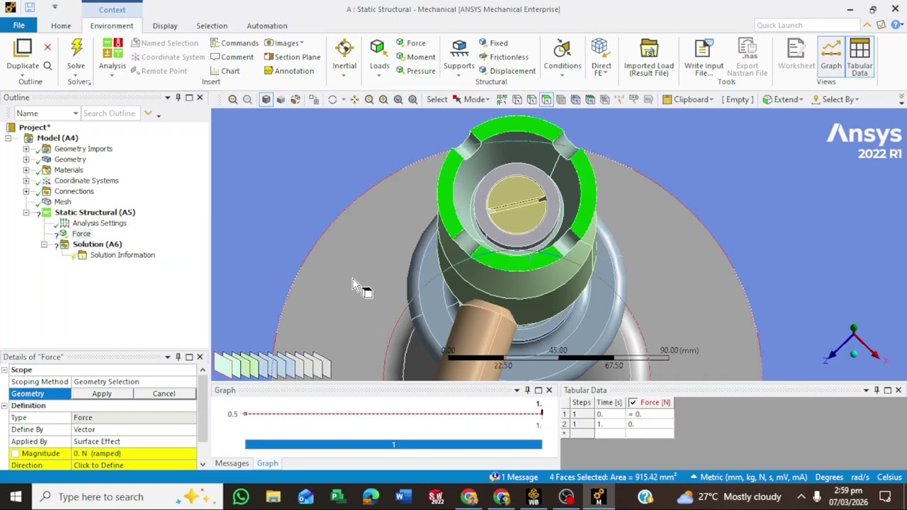Add a Force load
907x510 pixels.
tap(410, 43)
